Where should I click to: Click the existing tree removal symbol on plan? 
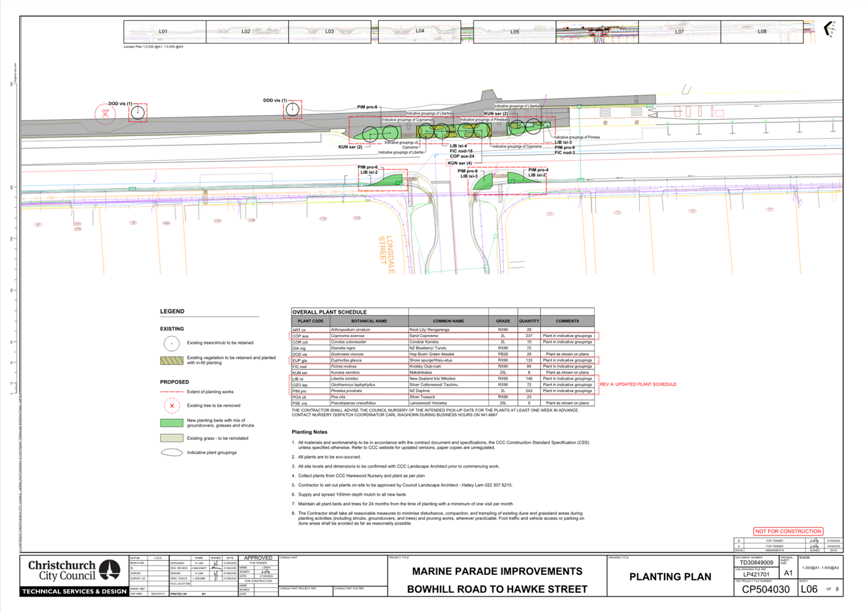(105, 114)
